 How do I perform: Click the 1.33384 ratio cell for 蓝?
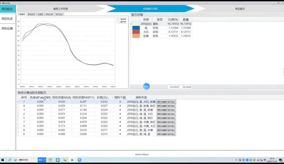[x=173, y=28]
